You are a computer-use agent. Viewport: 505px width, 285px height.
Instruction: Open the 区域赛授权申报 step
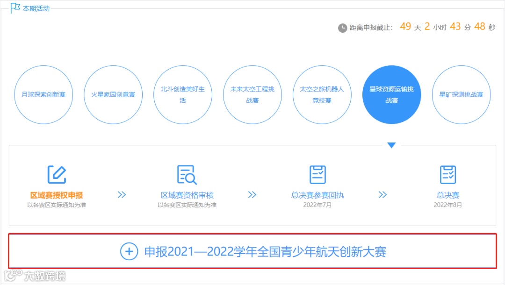57,195
